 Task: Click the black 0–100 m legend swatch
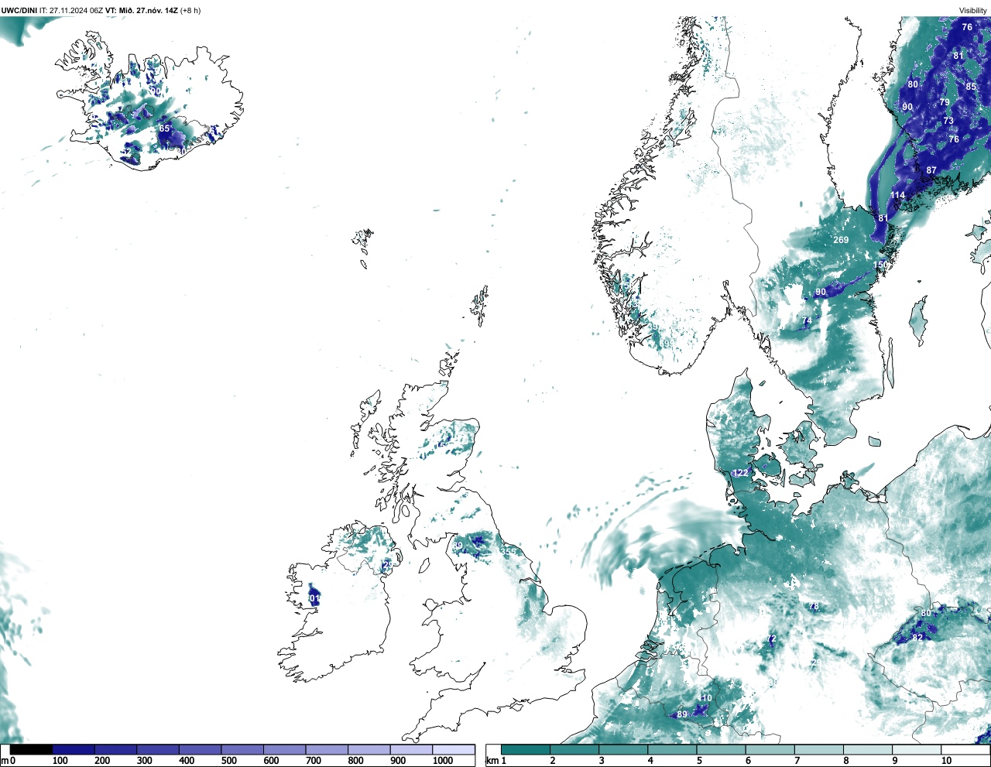point(32,749)
